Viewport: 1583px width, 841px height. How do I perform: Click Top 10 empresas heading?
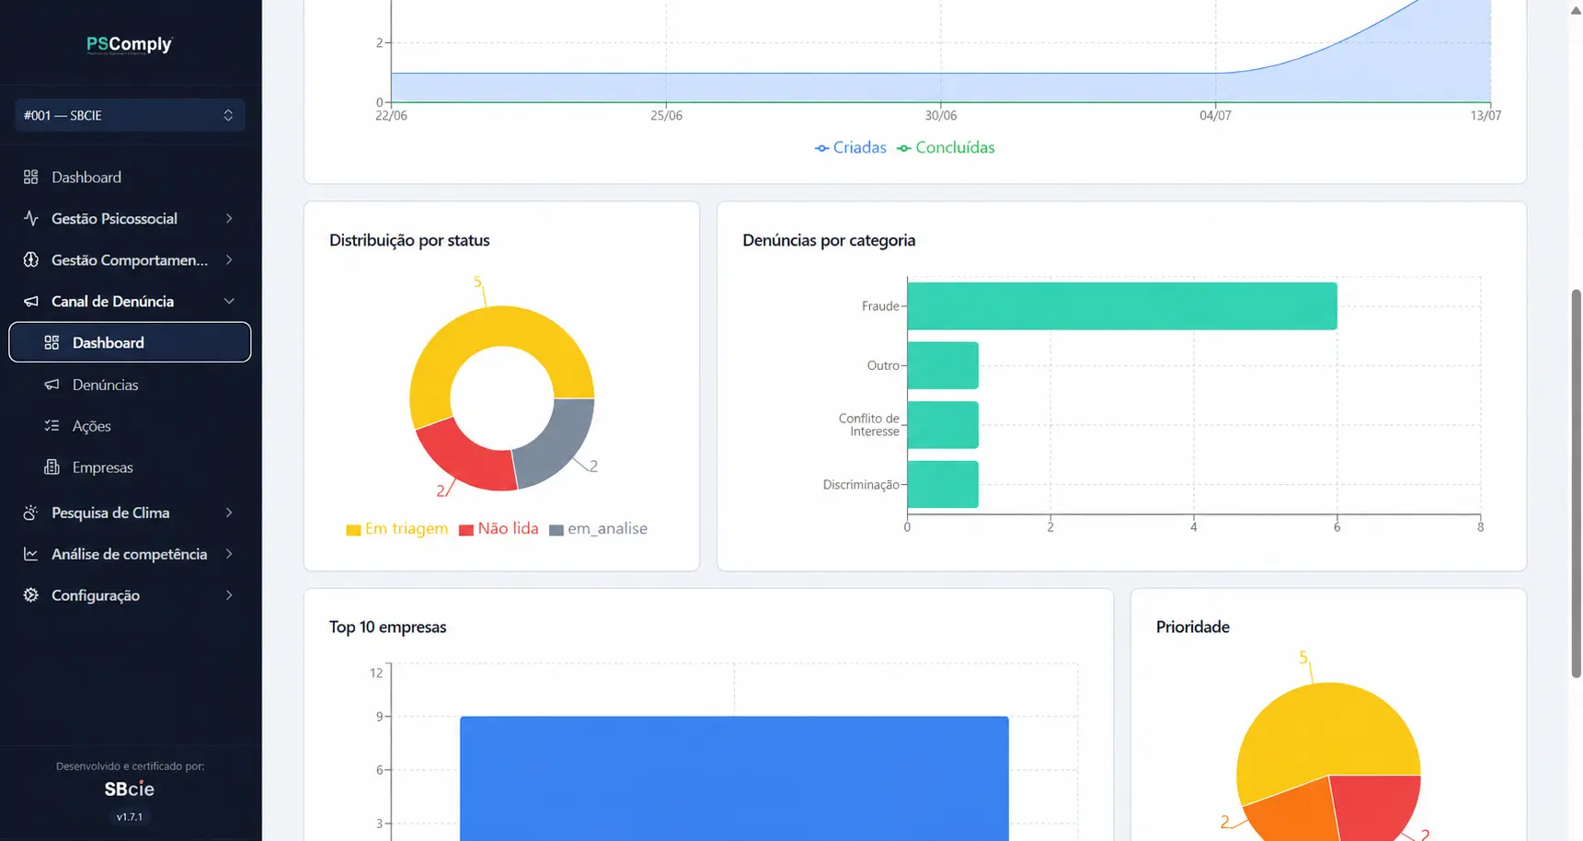point(387,627)
